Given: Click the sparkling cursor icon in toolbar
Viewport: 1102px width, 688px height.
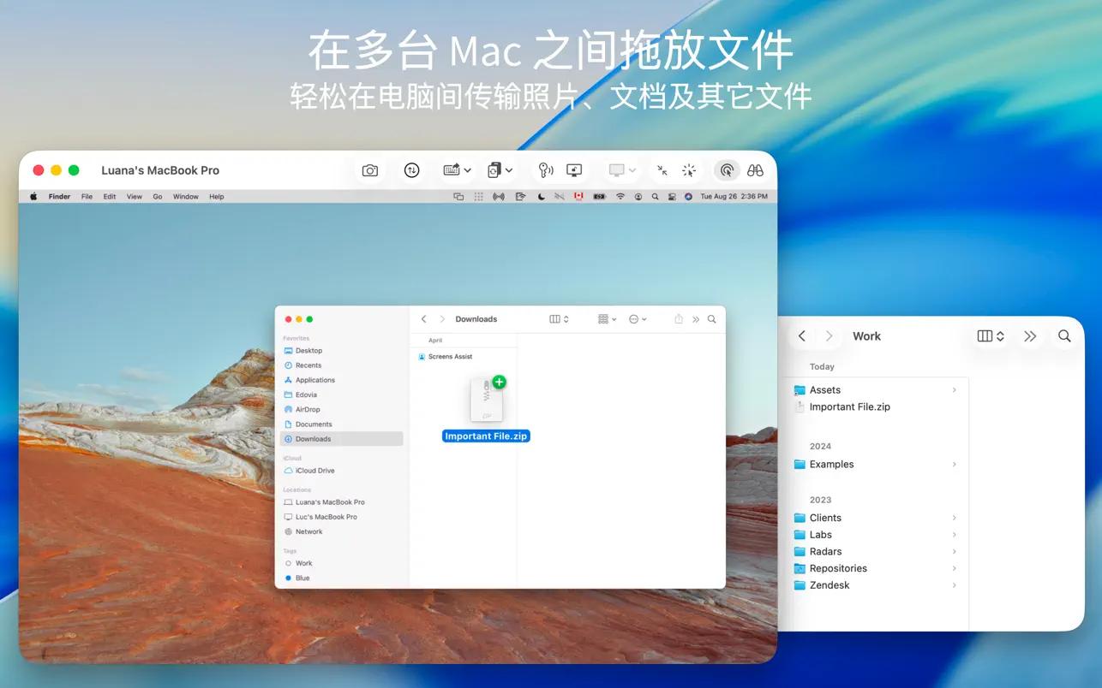Looking at the screenshot, I should [x=689, y=170].
